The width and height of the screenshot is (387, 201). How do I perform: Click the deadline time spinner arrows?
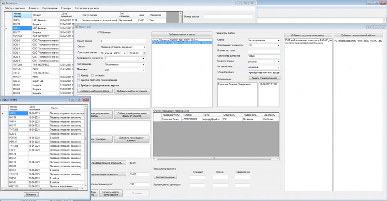pos(144,53)
